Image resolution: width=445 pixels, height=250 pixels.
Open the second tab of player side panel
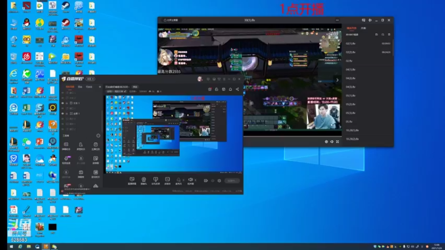(363, 28)
